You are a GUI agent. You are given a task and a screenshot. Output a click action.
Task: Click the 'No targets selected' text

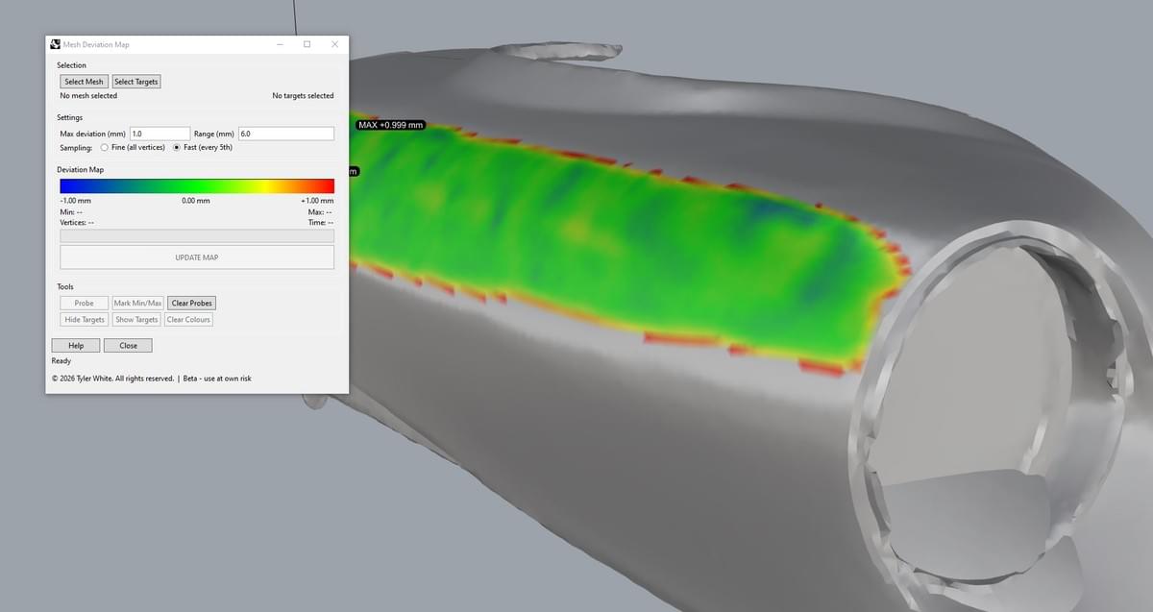[303, 96]
